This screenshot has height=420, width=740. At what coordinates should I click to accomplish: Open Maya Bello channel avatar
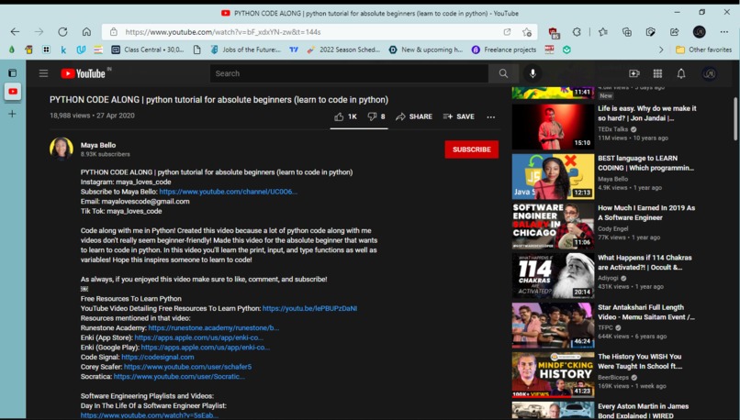click(62, 149)
